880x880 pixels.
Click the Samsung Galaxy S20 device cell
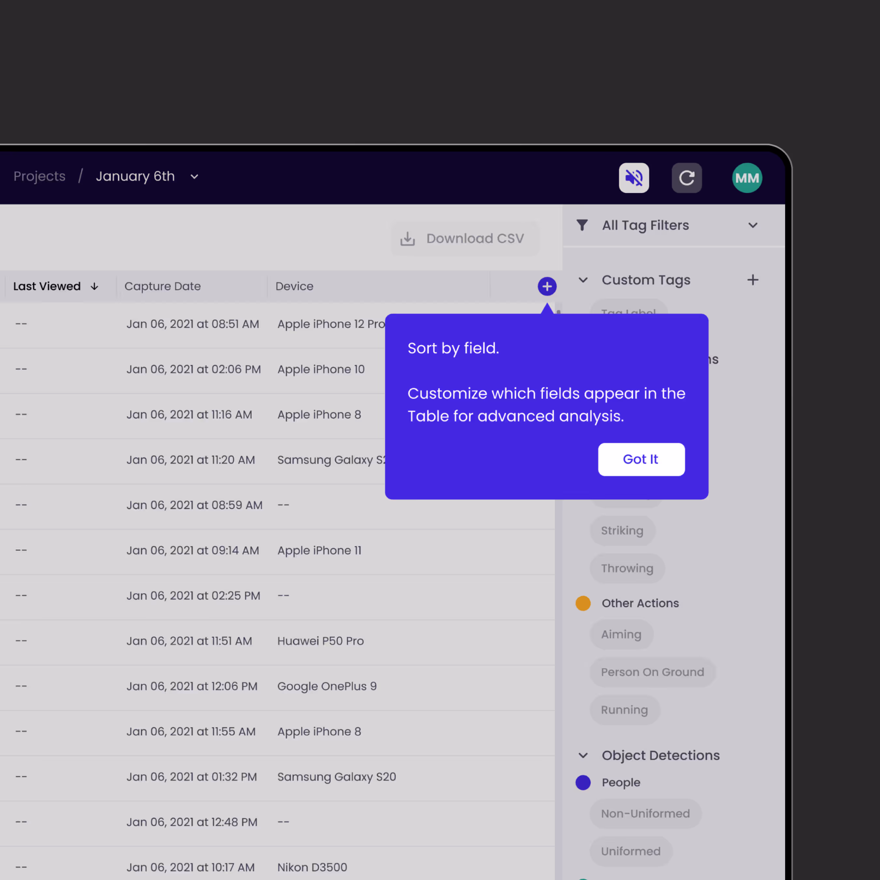coord(337,777)
